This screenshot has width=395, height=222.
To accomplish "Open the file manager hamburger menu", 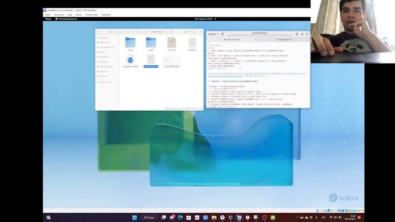I will pos(194,31).
